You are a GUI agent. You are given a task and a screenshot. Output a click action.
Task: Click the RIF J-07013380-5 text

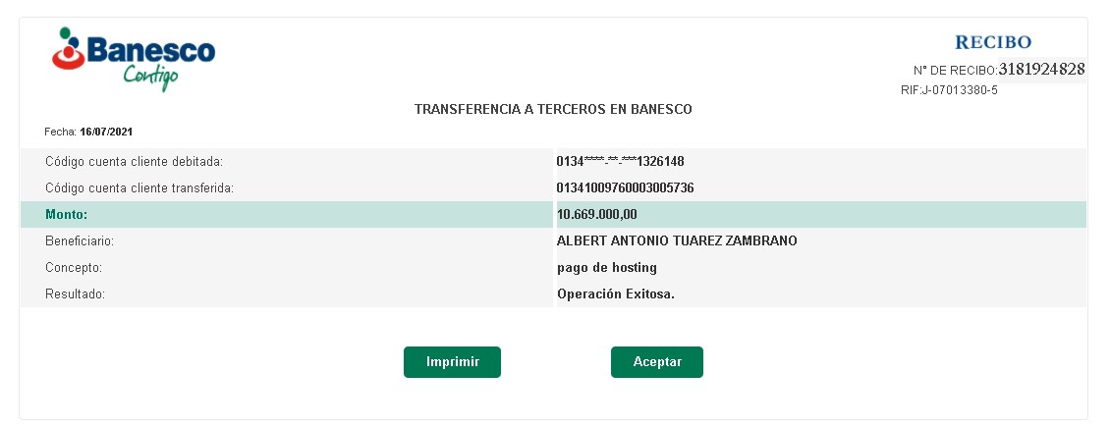949,90
